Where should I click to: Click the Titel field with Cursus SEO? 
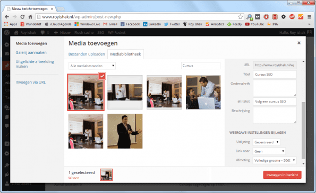pyautogui.click(x=275, y=75)
